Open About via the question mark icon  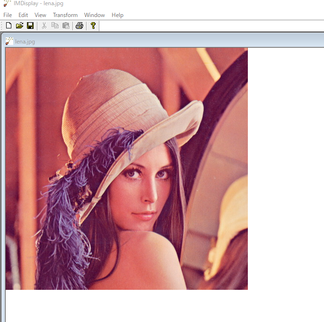tap(93, 26)
